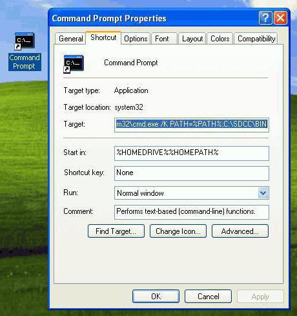The height and width of the screenshot is (316, 297).
Task: Click the Cancel button
Action: pyautogui.click(x=208, y=297)
